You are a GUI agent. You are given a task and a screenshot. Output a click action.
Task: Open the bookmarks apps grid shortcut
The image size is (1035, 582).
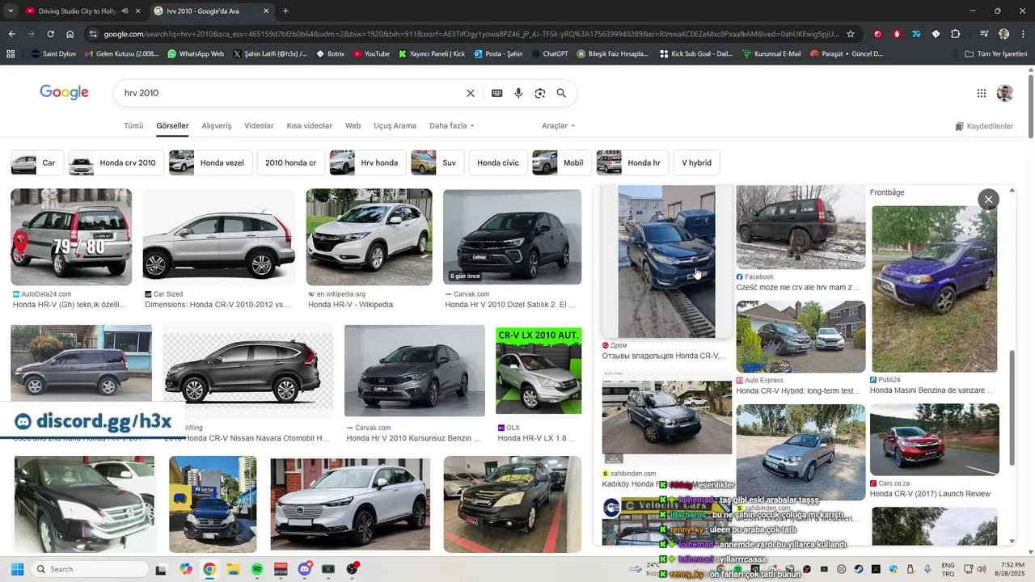click(x=11, y=53)
